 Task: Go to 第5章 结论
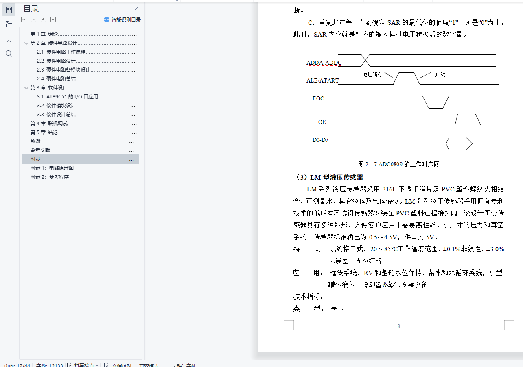click(83, 132)
